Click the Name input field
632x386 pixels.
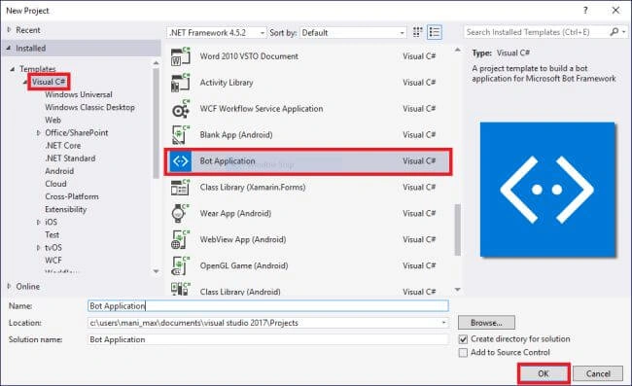pos(268,306)
